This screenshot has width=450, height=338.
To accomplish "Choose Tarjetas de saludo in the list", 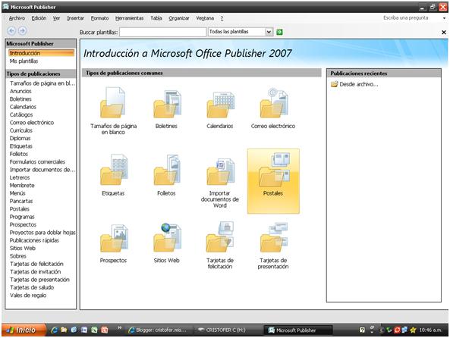I will pos(32,287).
